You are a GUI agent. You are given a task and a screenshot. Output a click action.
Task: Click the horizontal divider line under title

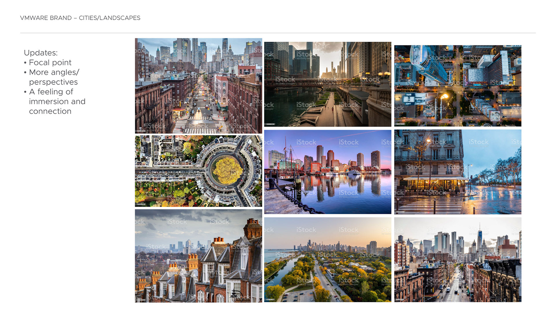tap(278, 33)
